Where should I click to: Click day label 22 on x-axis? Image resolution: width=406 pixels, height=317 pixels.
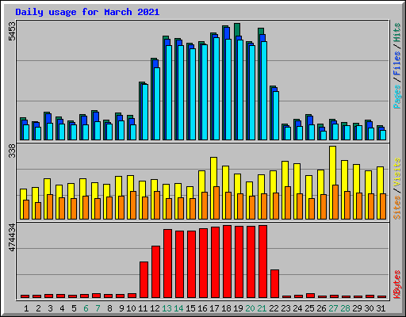pyautogui.click(x=274, y=308)
